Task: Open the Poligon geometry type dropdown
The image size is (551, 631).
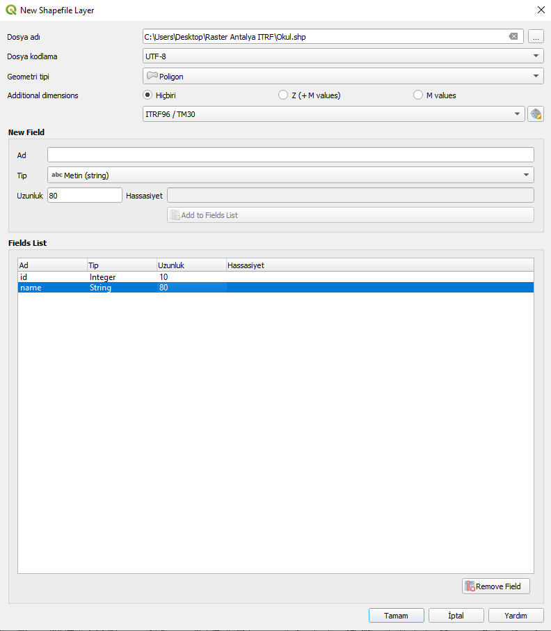Action: (x=343, y=76)
